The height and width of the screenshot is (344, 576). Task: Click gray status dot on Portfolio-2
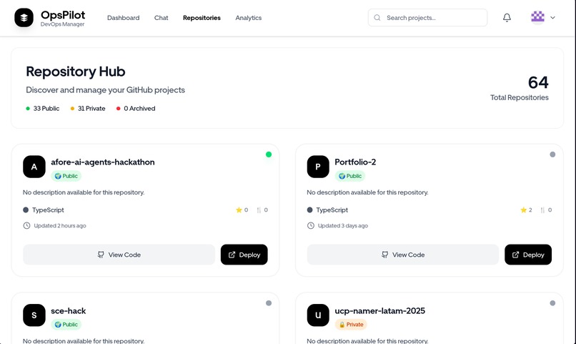[552, 154]
